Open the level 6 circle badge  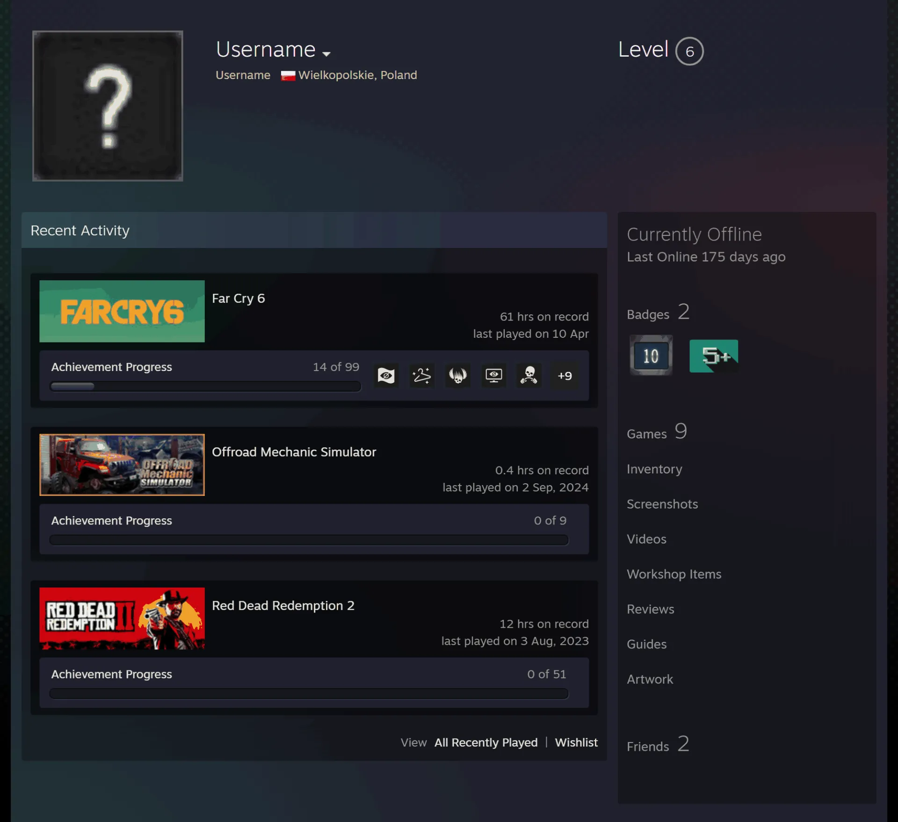pyautogui.click(x=689, y=51)
